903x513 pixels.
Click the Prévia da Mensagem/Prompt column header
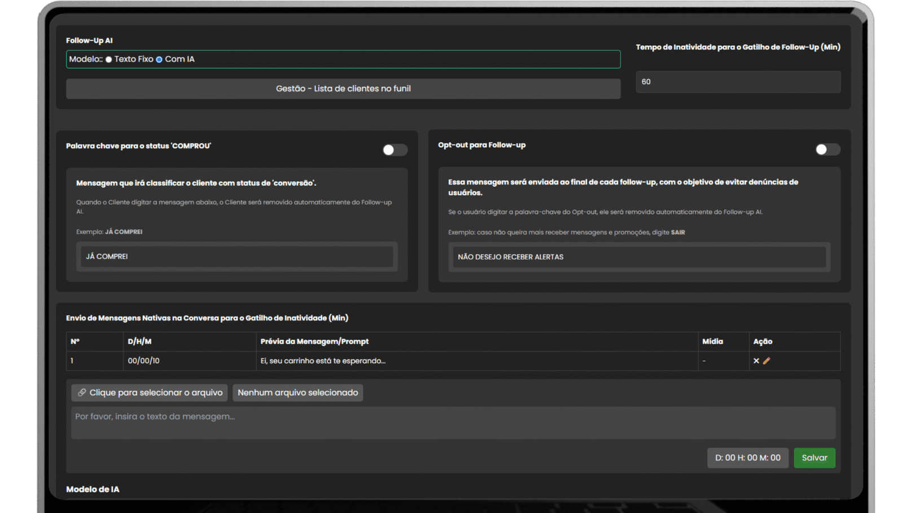click(314, 341)
